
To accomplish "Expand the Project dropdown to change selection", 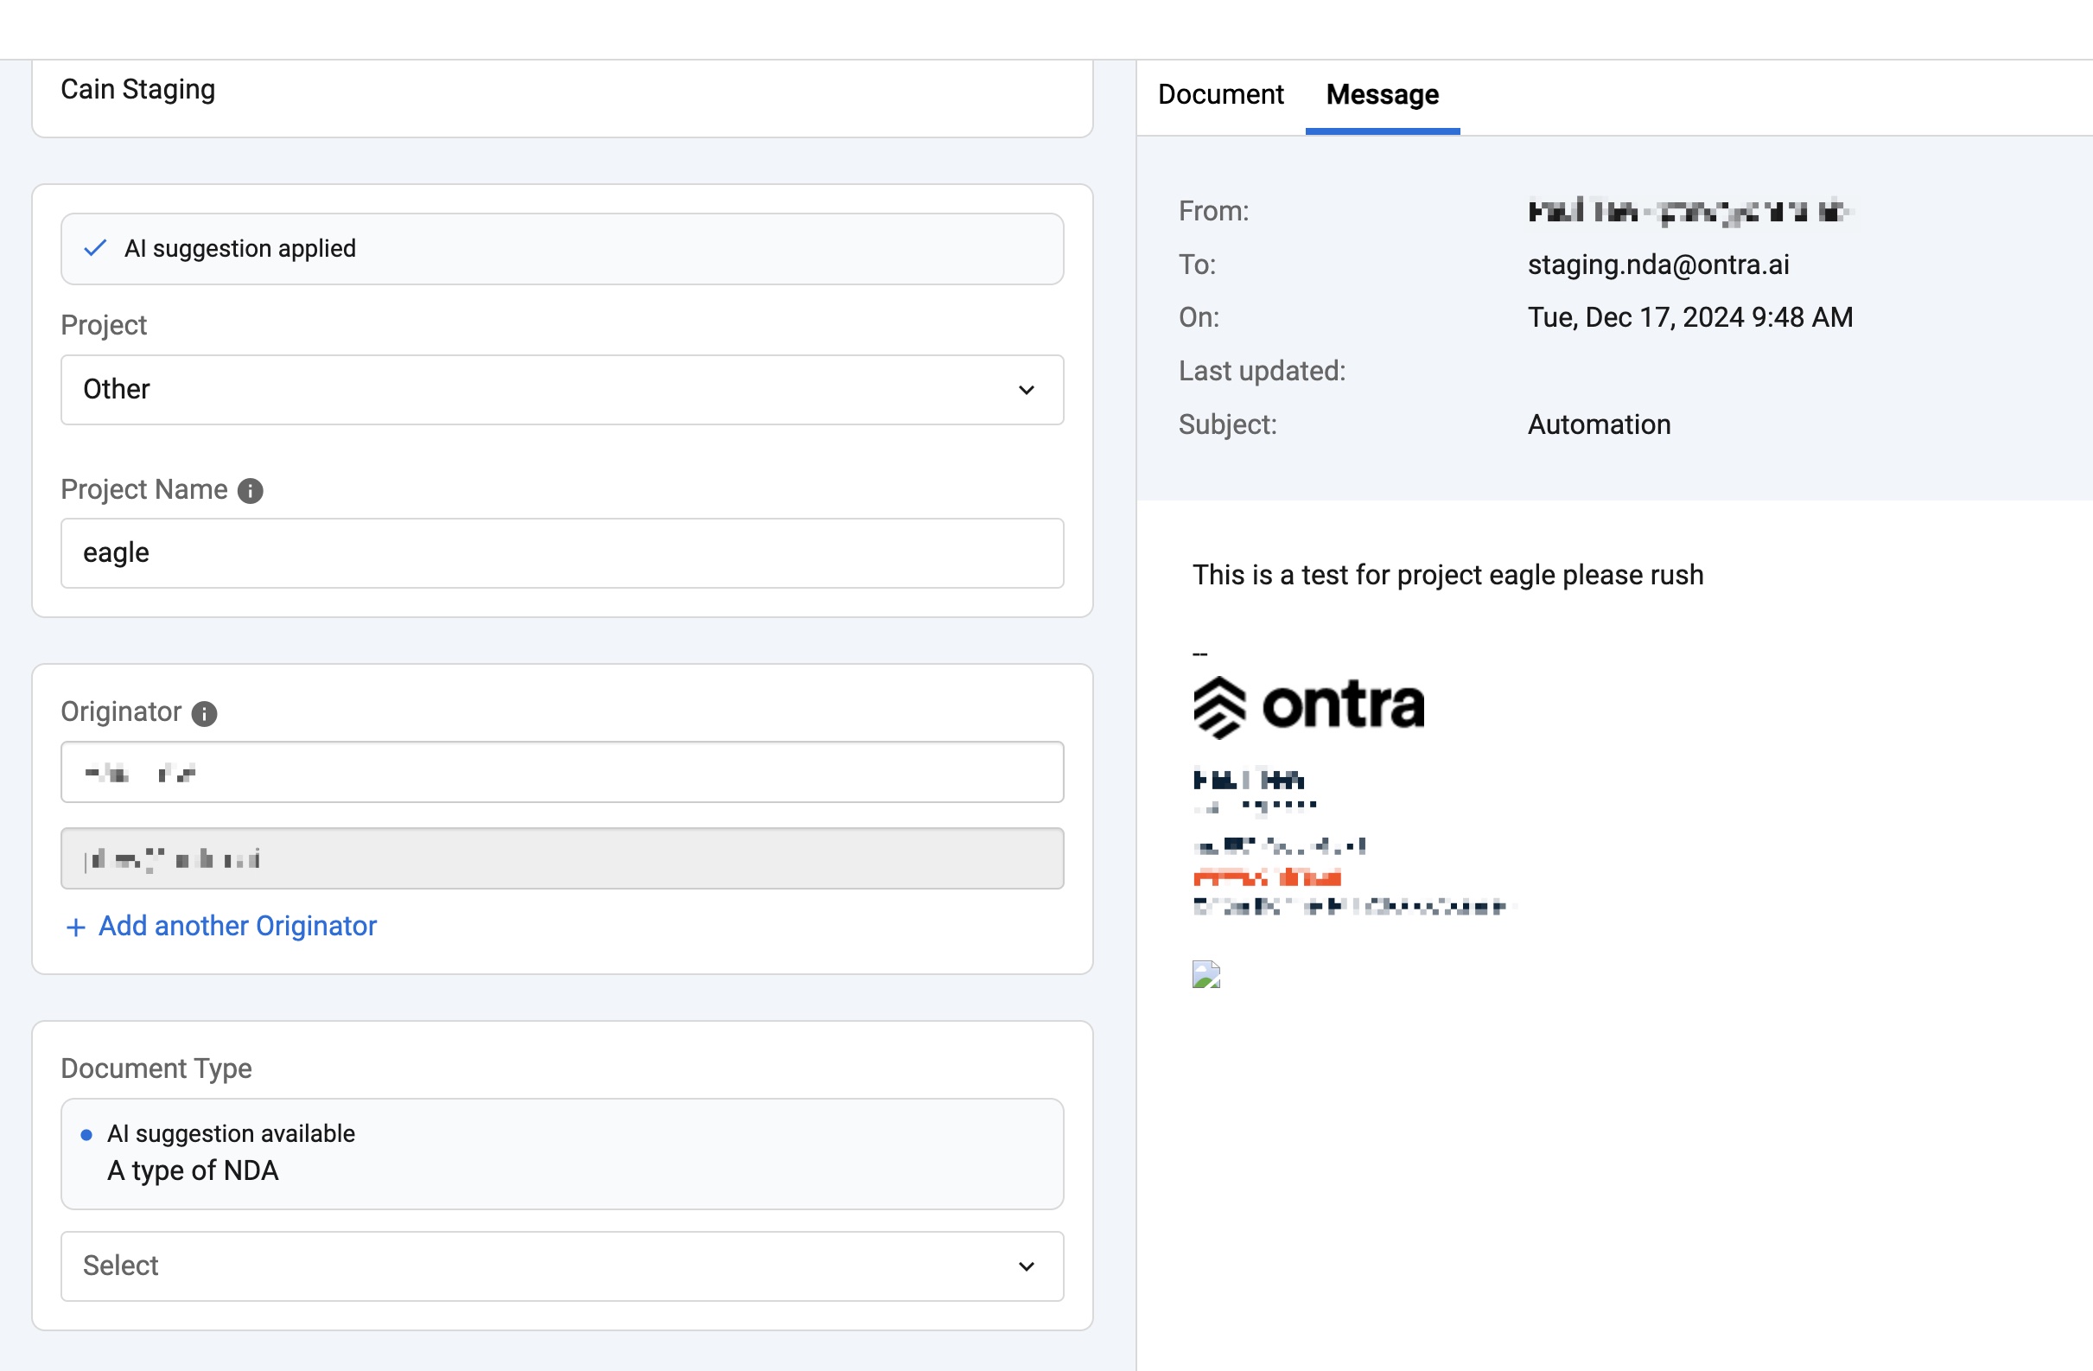I will 563,389.
